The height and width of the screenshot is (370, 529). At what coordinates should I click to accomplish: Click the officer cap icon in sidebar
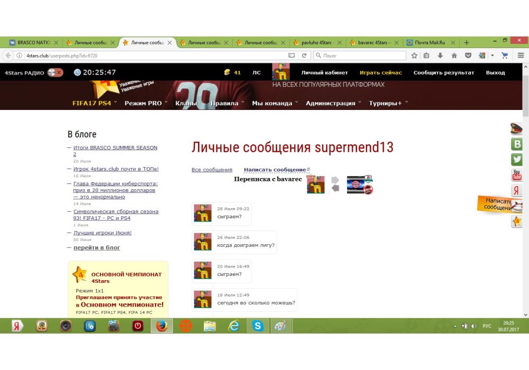click(x=516, y=128)
